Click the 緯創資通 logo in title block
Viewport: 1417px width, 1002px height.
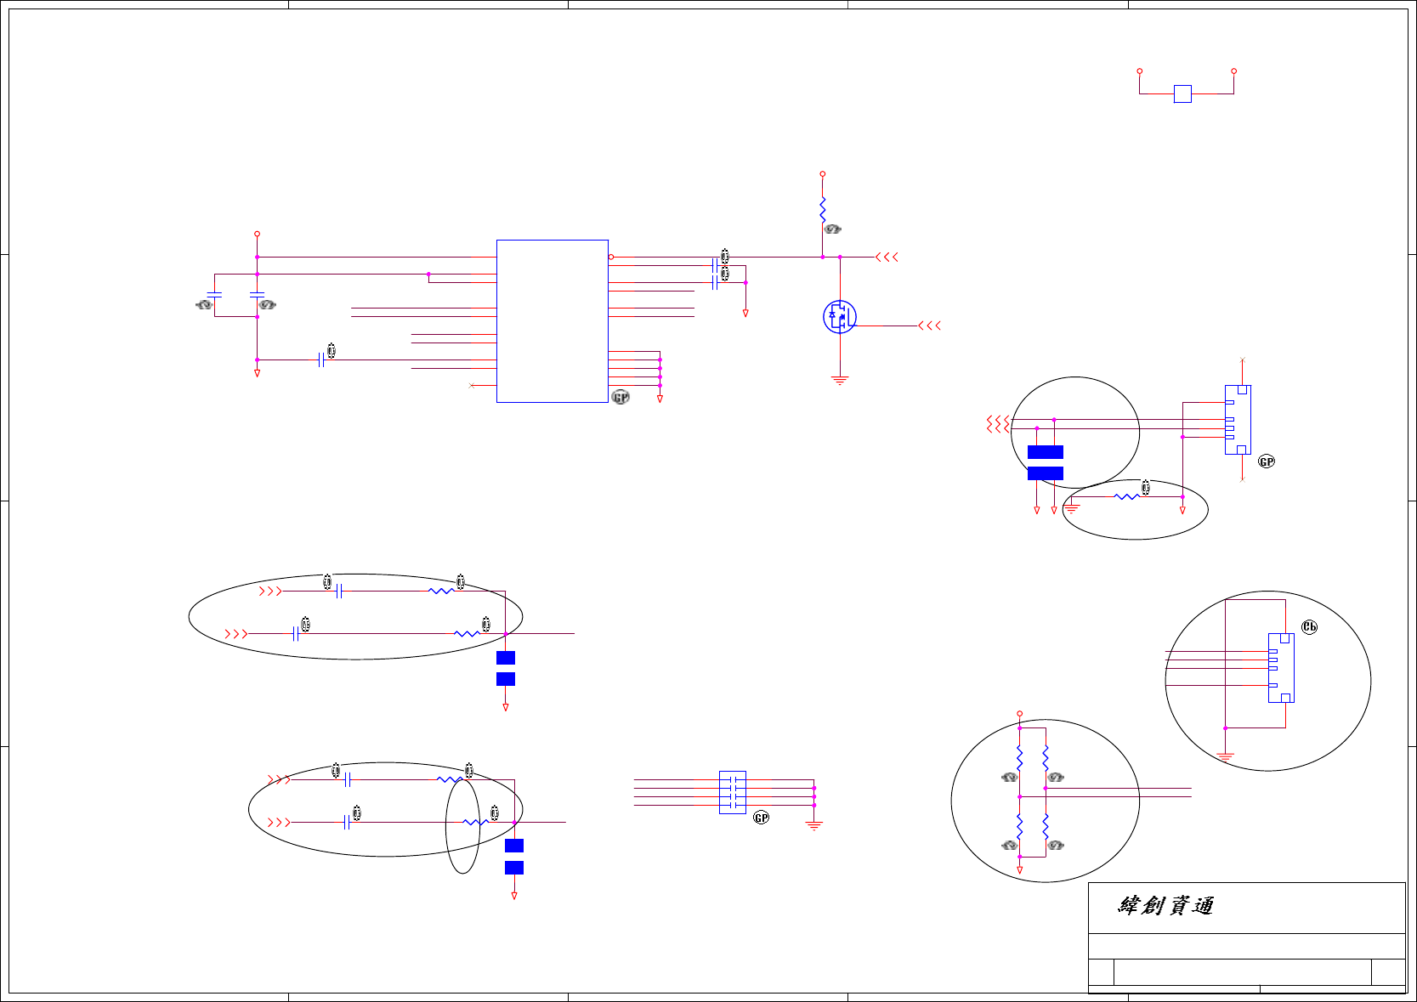click(x=1165, y=906)
